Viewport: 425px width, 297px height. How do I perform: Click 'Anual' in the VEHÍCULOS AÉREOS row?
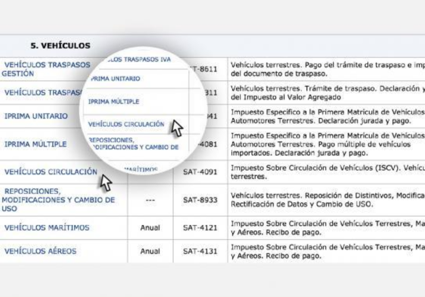click(x=150, y=251)
